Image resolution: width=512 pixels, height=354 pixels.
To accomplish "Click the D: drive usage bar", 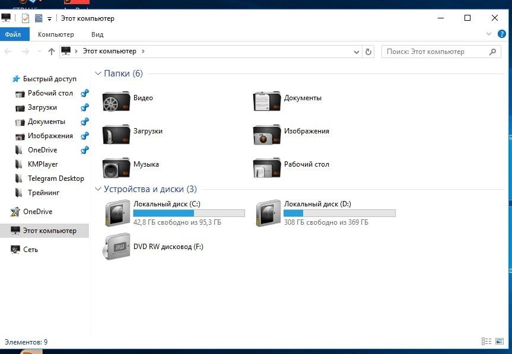I will pyautogui.click(x=339, y=213).
